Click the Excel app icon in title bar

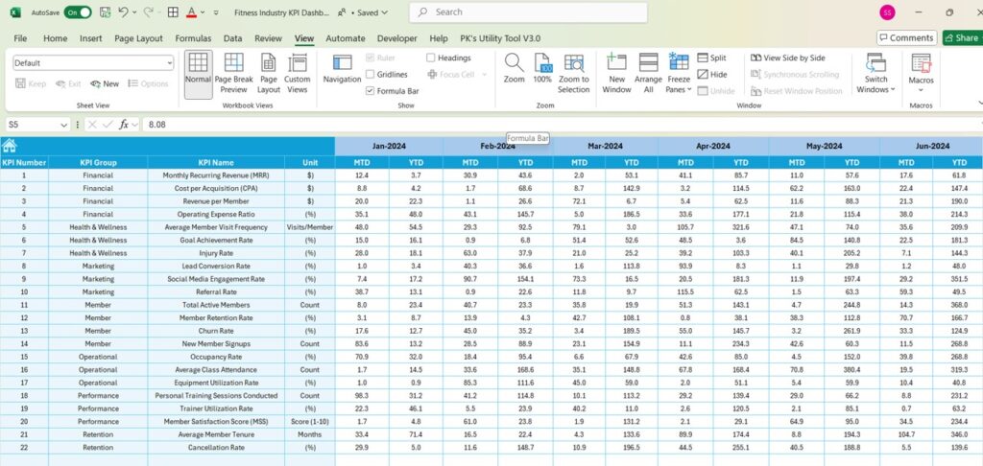pyautogui.click(x=15, y=12)
